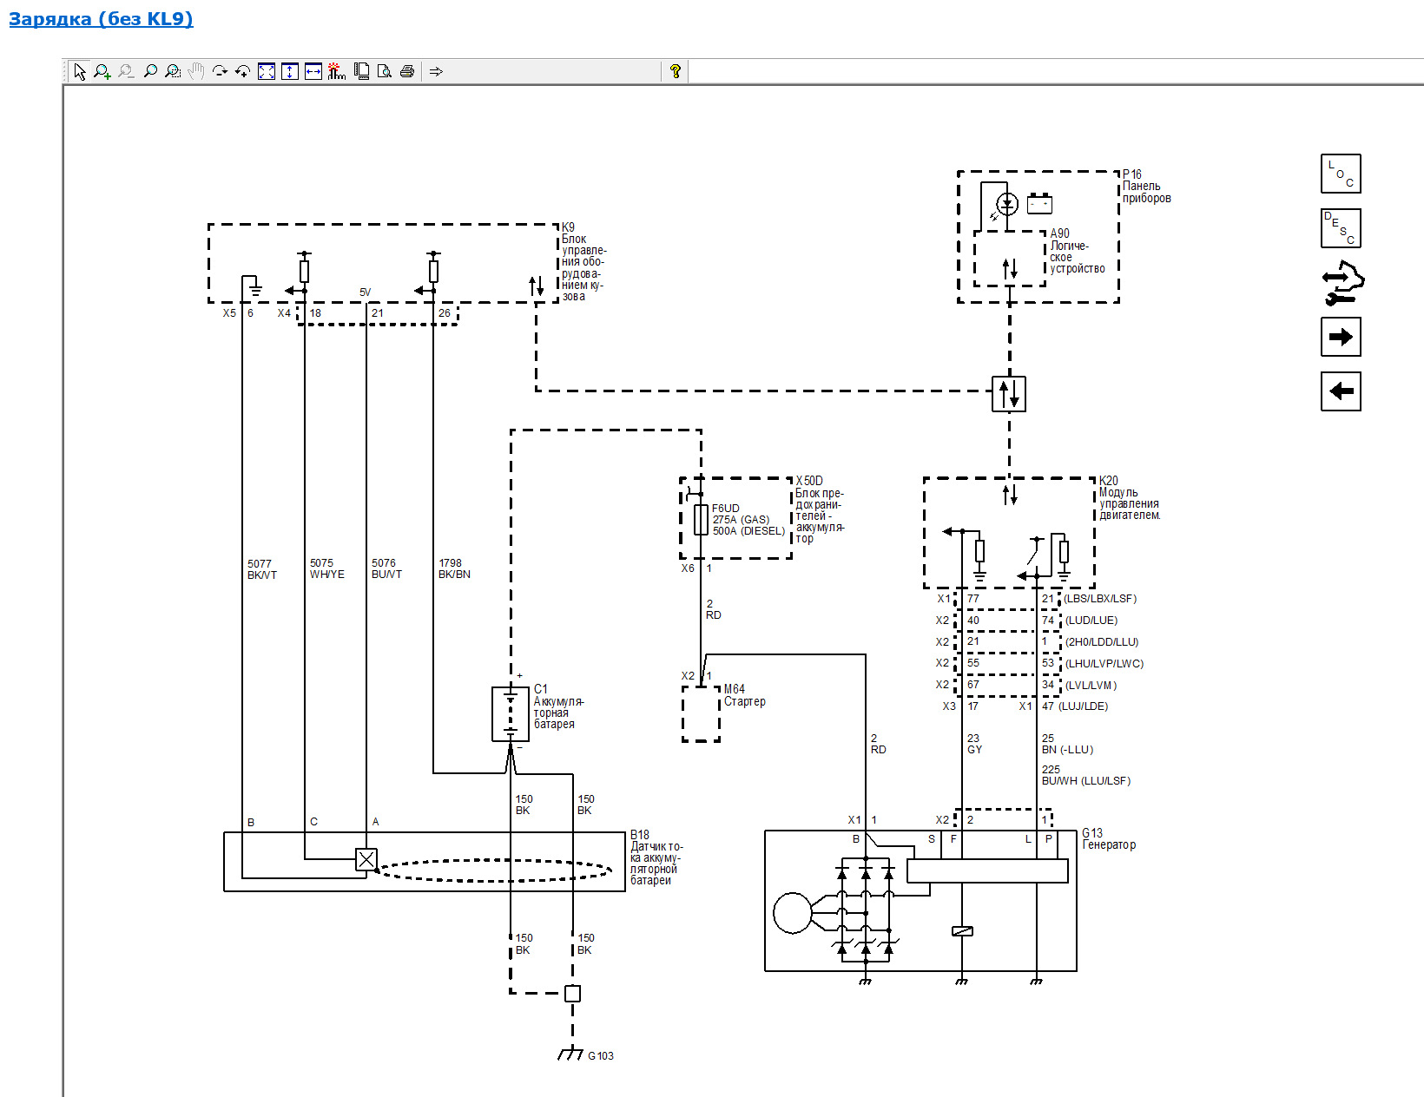Click the M64 Стартер label
Screen dimensions: 1424x1097
745,695
